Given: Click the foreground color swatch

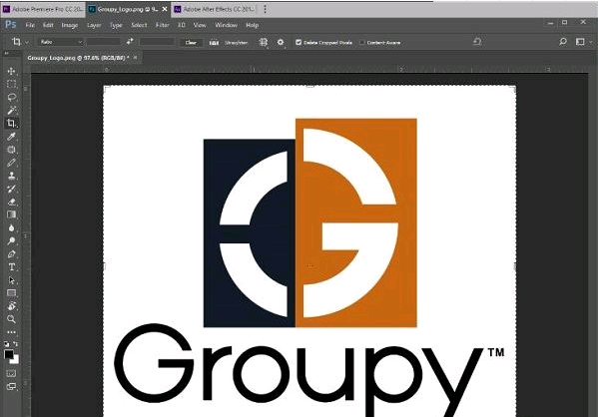Looking at the screenshot, I should point(8,354).
